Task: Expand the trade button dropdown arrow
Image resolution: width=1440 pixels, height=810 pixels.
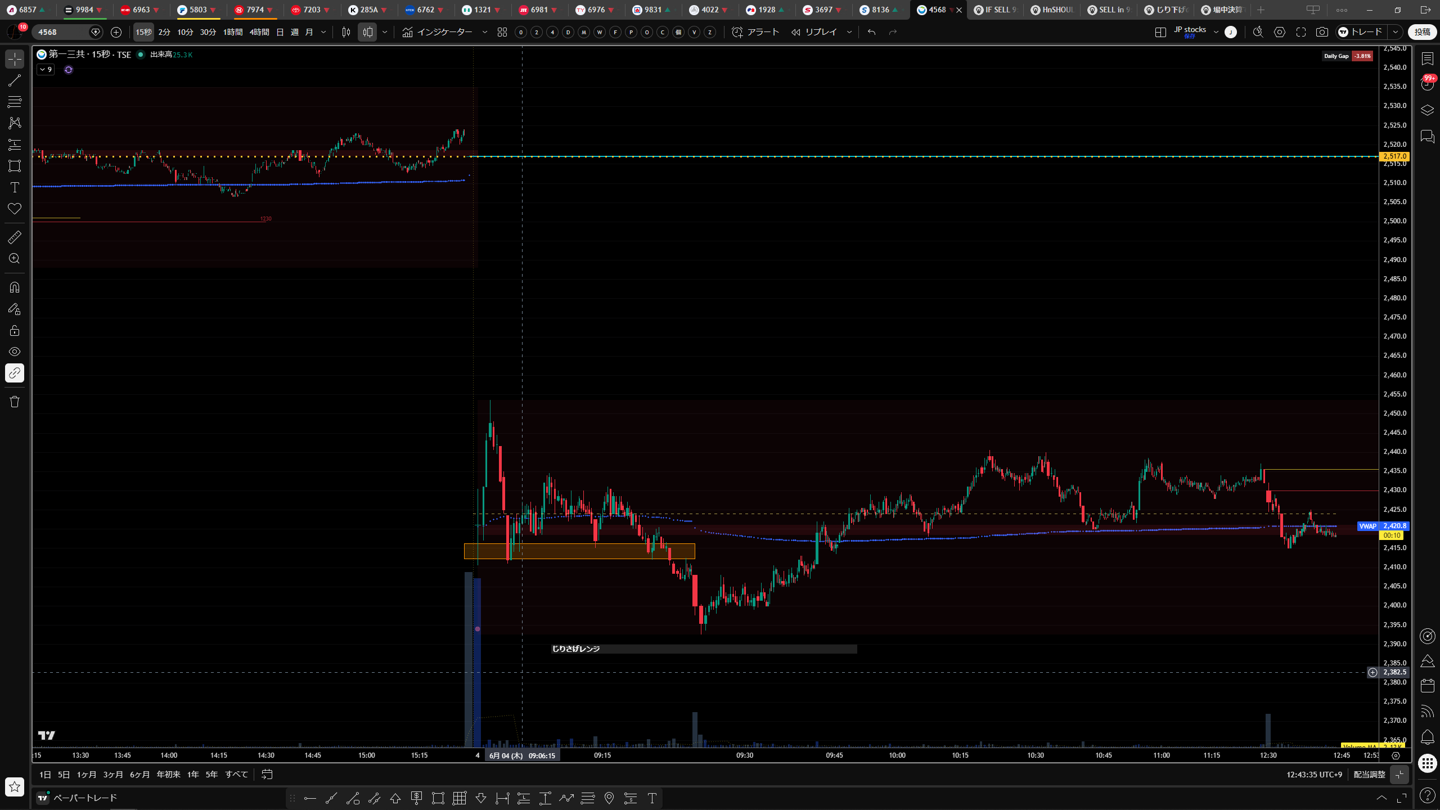Action: (x=1395, y=32)
